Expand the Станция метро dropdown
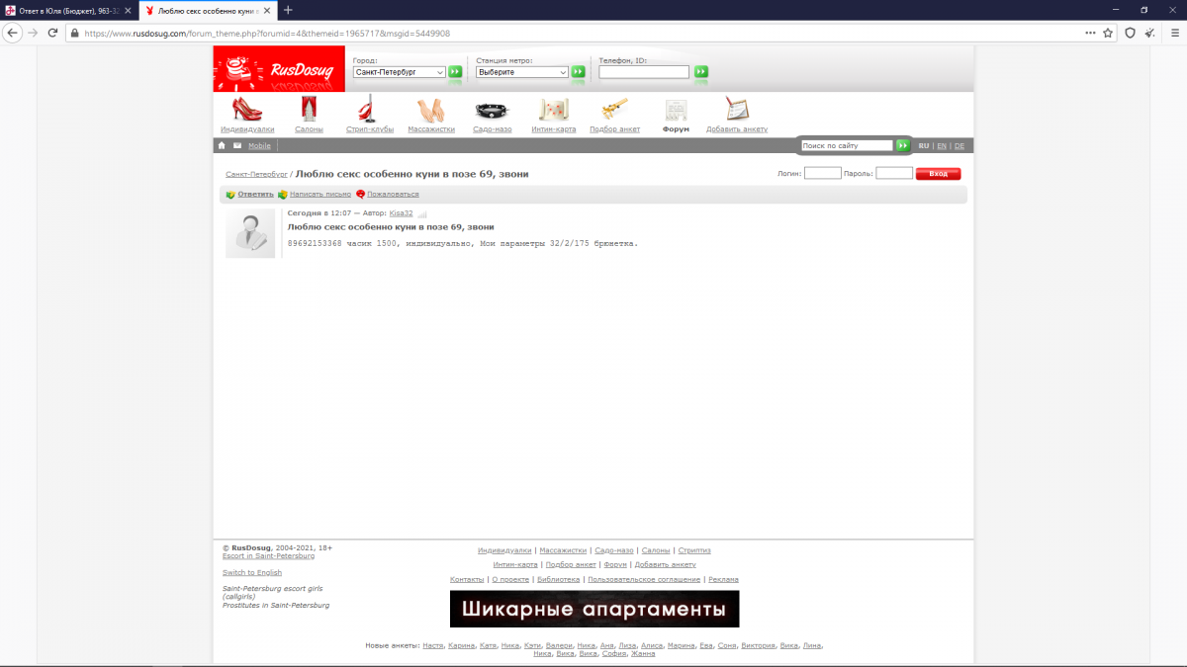This screenshot has height=667, width=1187. (x=521, y=72)
